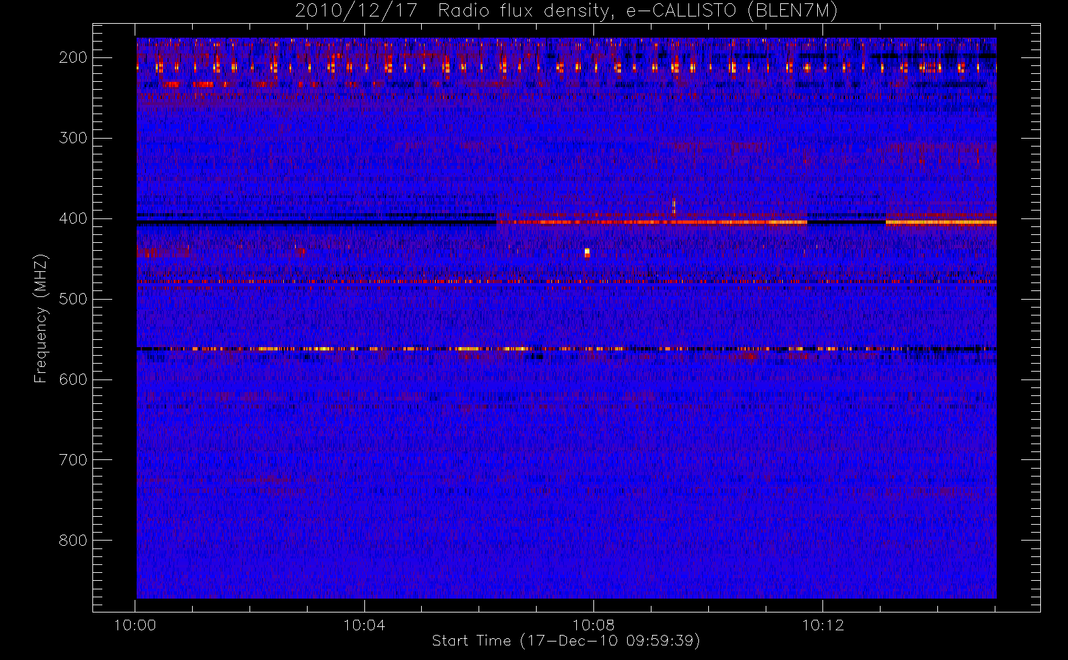Click the 10:04 time tick label
The image size is (1068, 660).
click(364, 625)
